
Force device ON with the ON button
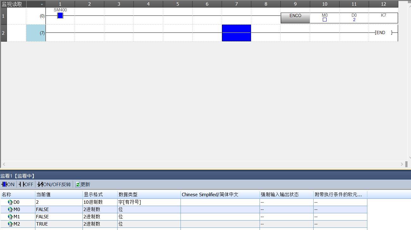point(8,184)
